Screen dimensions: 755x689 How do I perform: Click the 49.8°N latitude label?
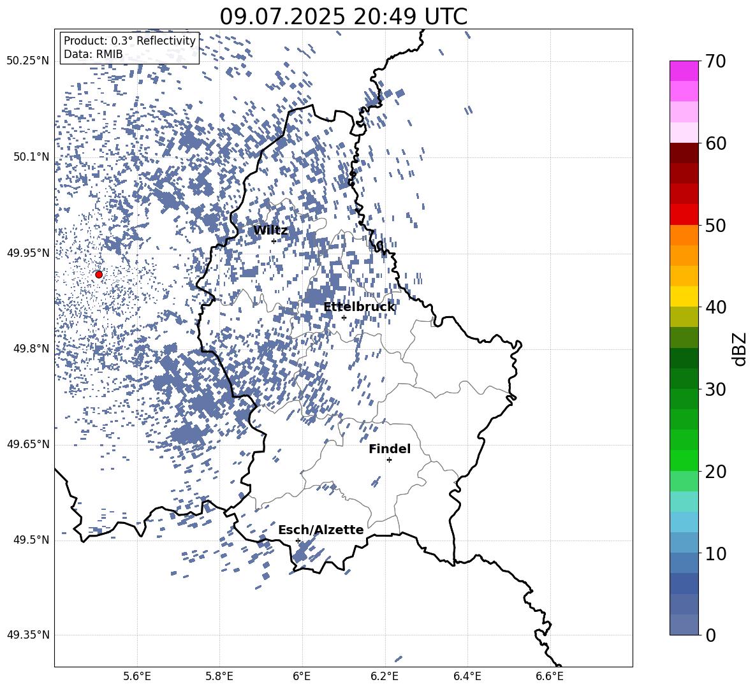[31, 349]
